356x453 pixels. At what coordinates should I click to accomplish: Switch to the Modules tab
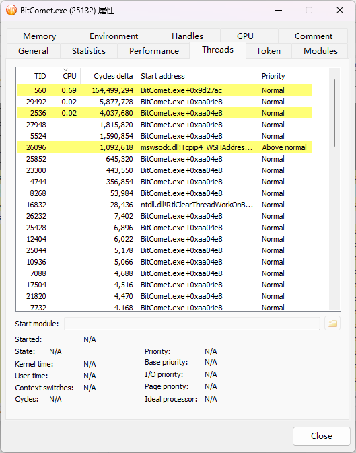tap(320, 51)
